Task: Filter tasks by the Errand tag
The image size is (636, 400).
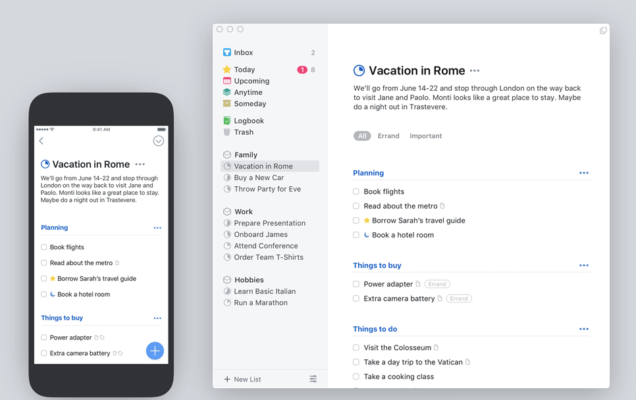Action: pyautogui.click(x=388, y=136)
